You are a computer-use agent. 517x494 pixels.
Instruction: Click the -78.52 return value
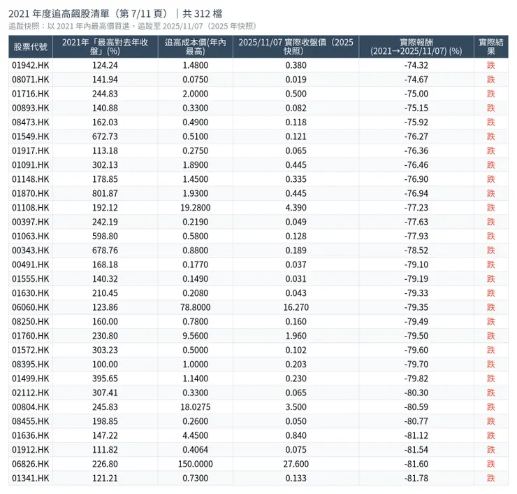(x=416, y=250)
